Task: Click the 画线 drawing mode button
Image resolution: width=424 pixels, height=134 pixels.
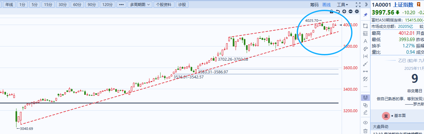Action: point(326,4)
